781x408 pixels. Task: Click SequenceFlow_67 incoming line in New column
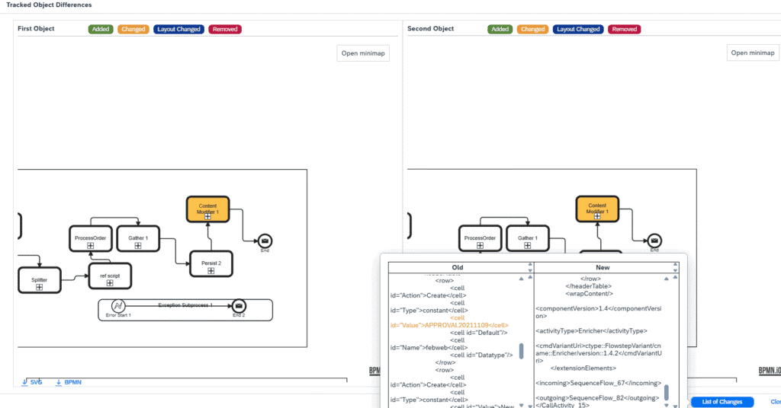(x=599, y=383)
